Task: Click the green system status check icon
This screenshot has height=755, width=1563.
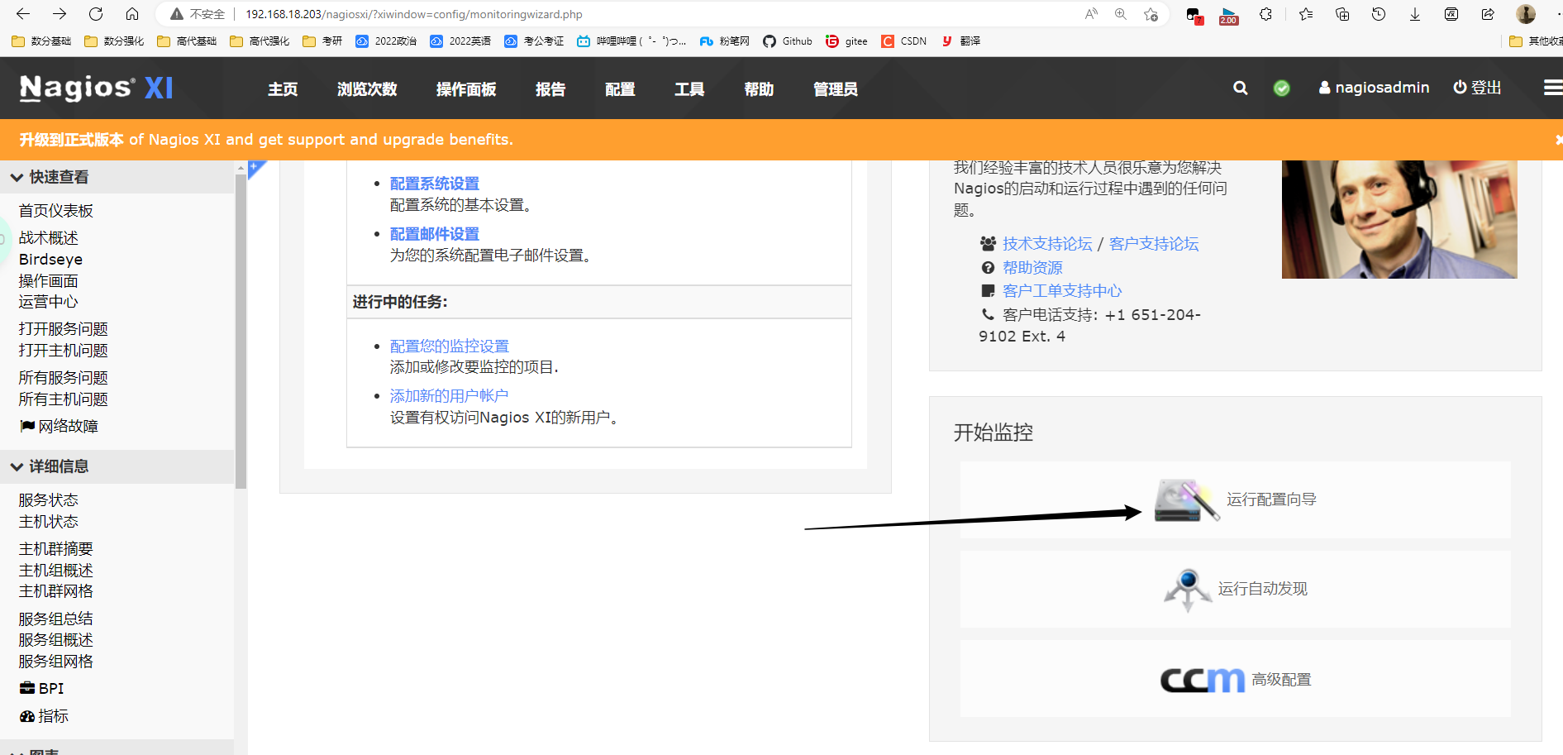Action: pos(1281,88)
